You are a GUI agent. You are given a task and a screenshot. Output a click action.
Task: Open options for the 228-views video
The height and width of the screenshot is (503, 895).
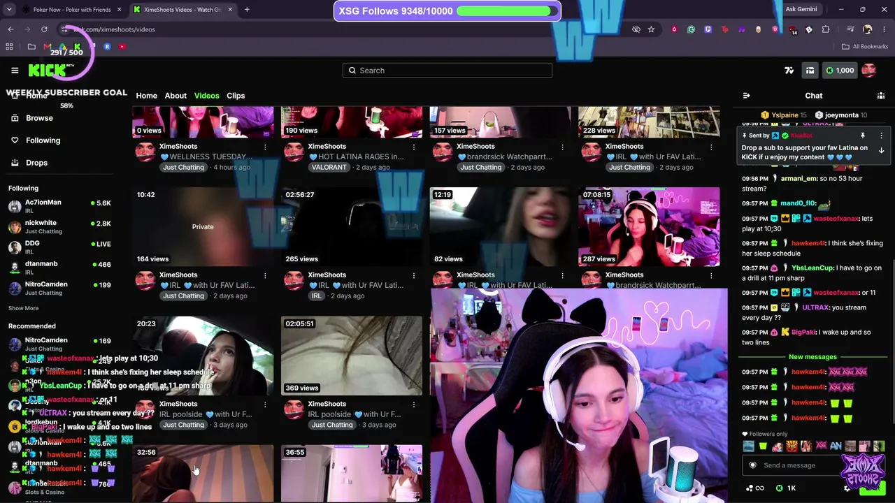[711, 147]
